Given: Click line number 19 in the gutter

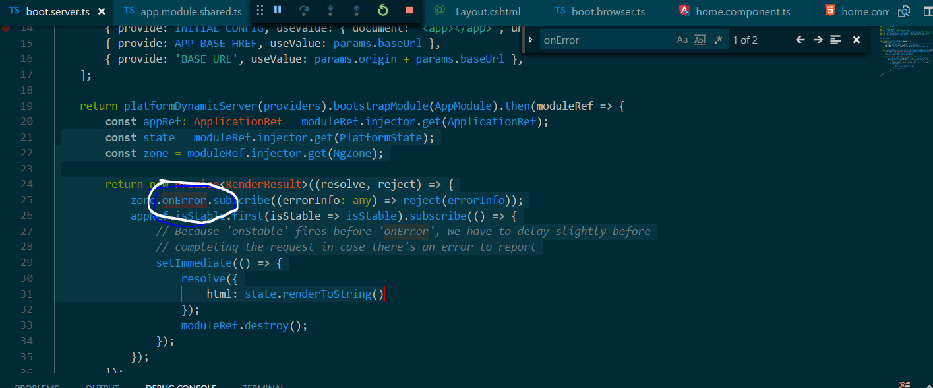Looking at the screenshot, I should tap(26, 106).
